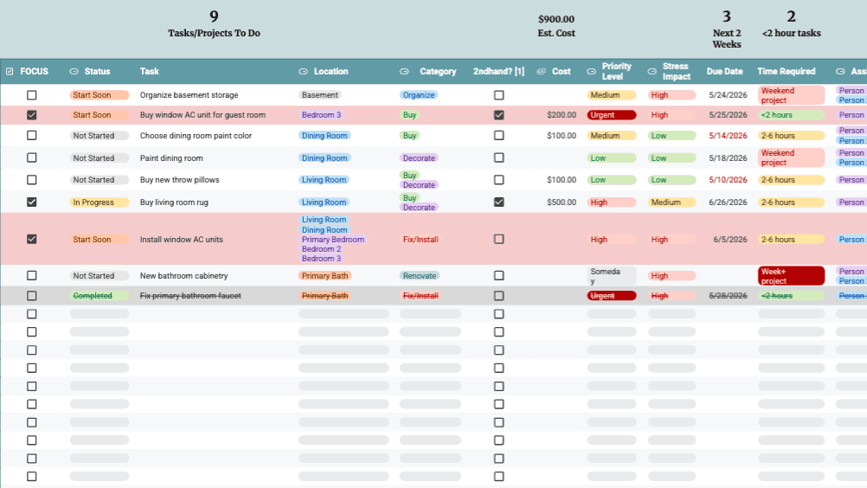Check 2ndhand box for New bathroom cabinetry
The width and height of the screenshot is (867, 488).
pyautogui.click(x=498, y=275)
